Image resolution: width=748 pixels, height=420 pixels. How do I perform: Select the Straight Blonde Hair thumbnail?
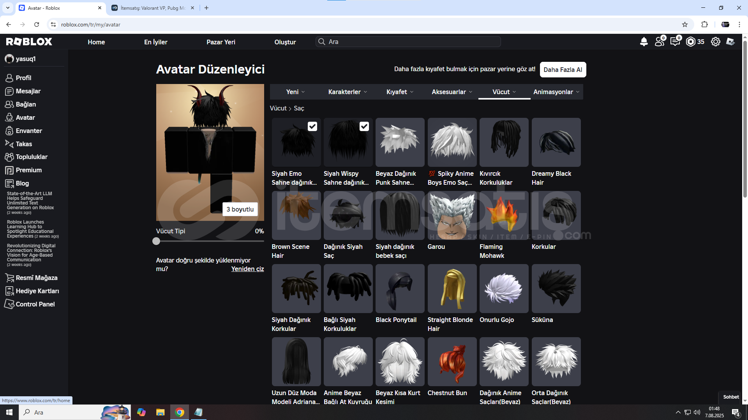coord(452,289)
